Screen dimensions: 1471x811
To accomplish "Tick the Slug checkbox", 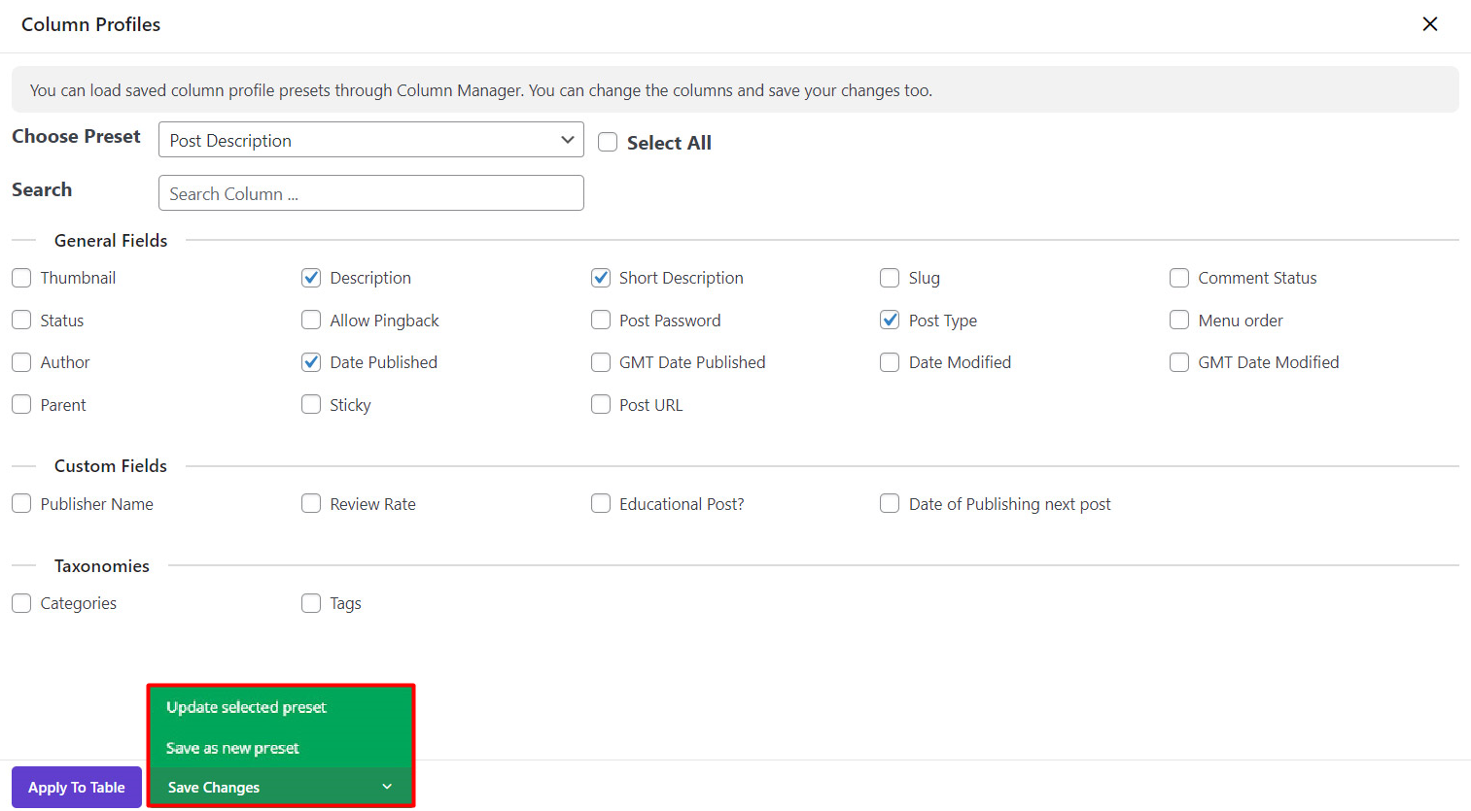I will click(890, 278).
